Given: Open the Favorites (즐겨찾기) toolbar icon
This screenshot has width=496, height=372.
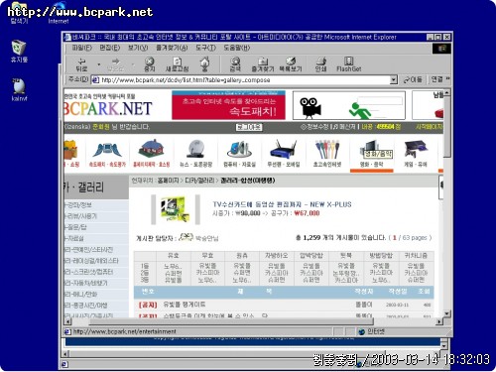Looking at the screenshot, I should [263, 64].
